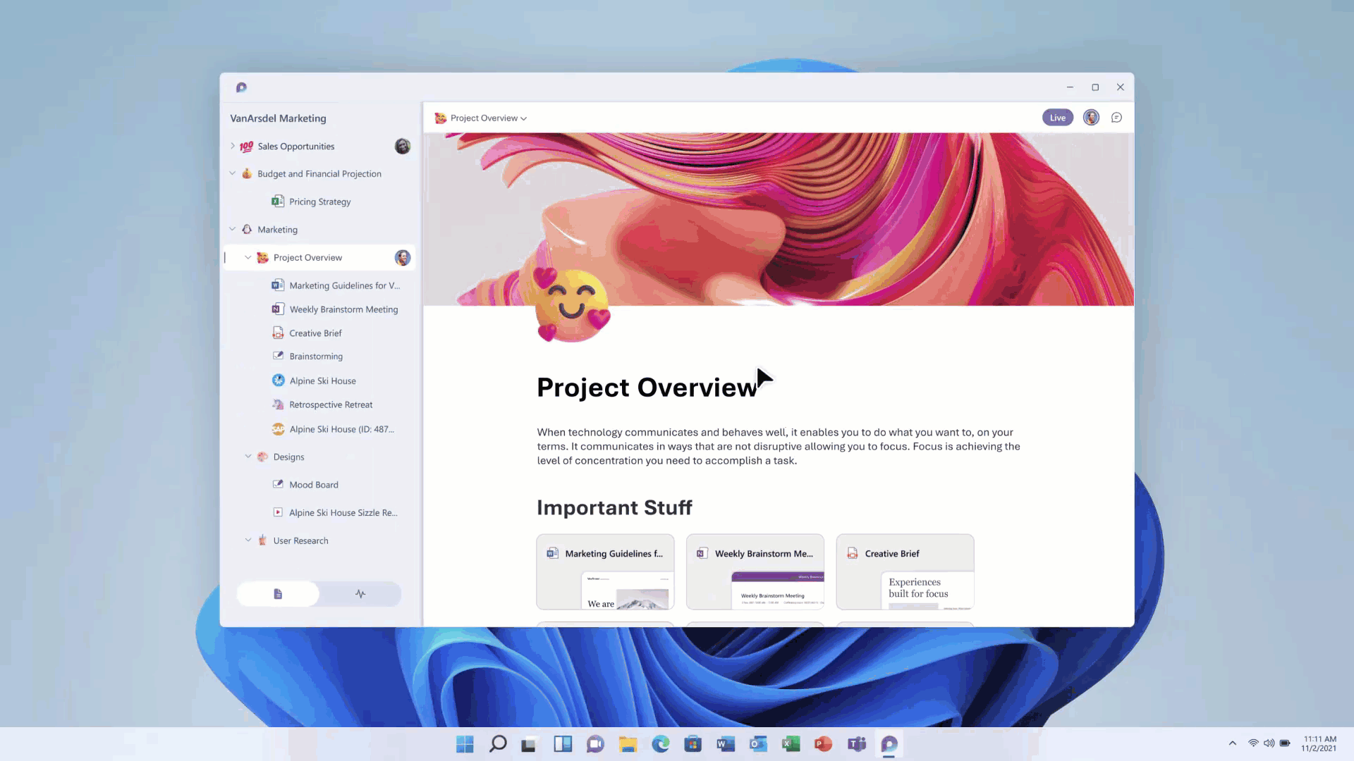Click the Activity feed icon
The width and height of the screenshot is (1354, 761).
[x=361, y=594]
